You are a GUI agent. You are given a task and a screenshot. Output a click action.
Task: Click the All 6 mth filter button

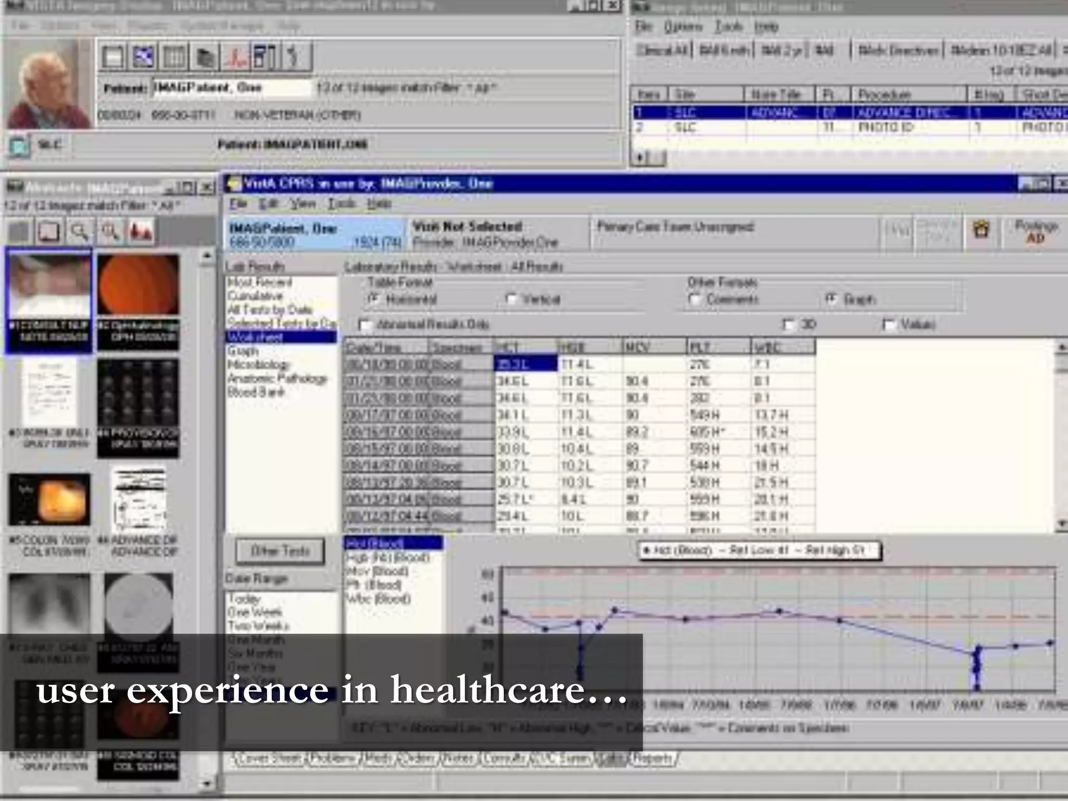coord(724,51)
